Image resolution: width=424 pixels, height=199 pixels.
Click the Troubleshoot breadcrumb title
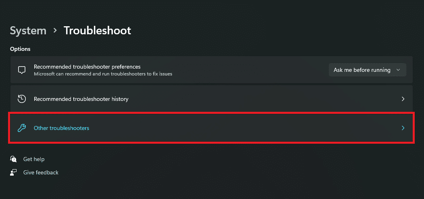tap(97, 31)
